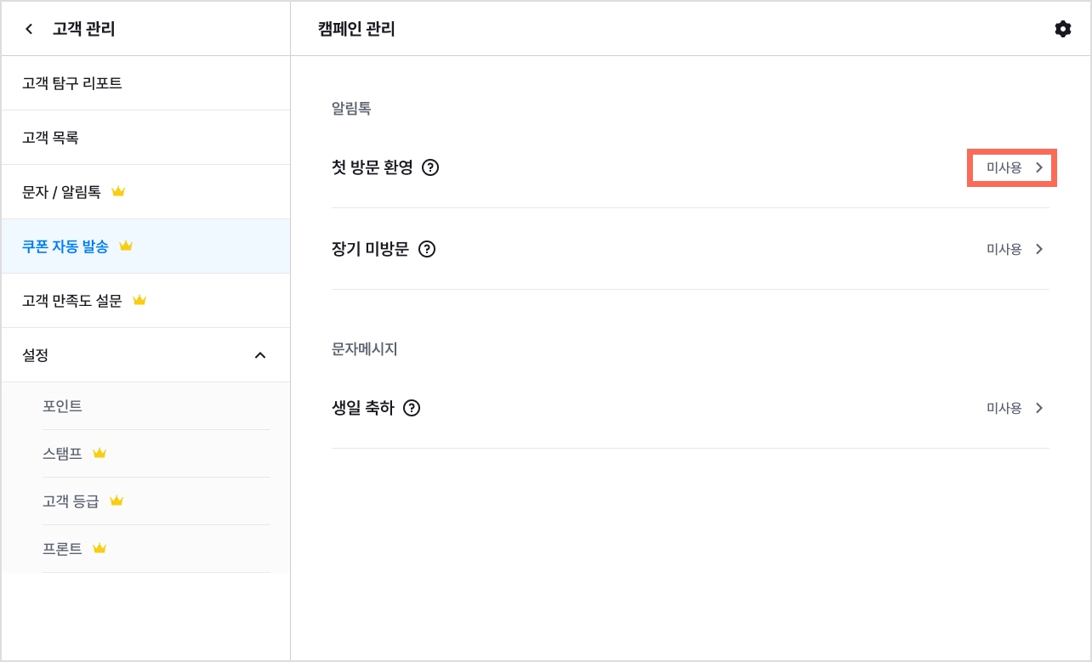Viewport: 1092px width, 662px height.
Task: Open 첫 방문 환영 미사용 status chevron
Action: point(1039,167)
